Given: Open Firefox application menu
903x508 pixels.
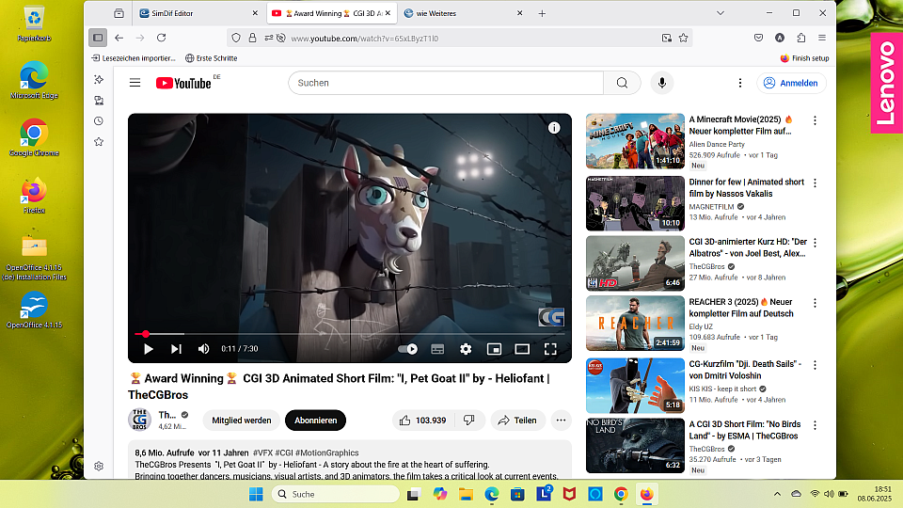Looking at the screenshot, I should click(822, 38).
